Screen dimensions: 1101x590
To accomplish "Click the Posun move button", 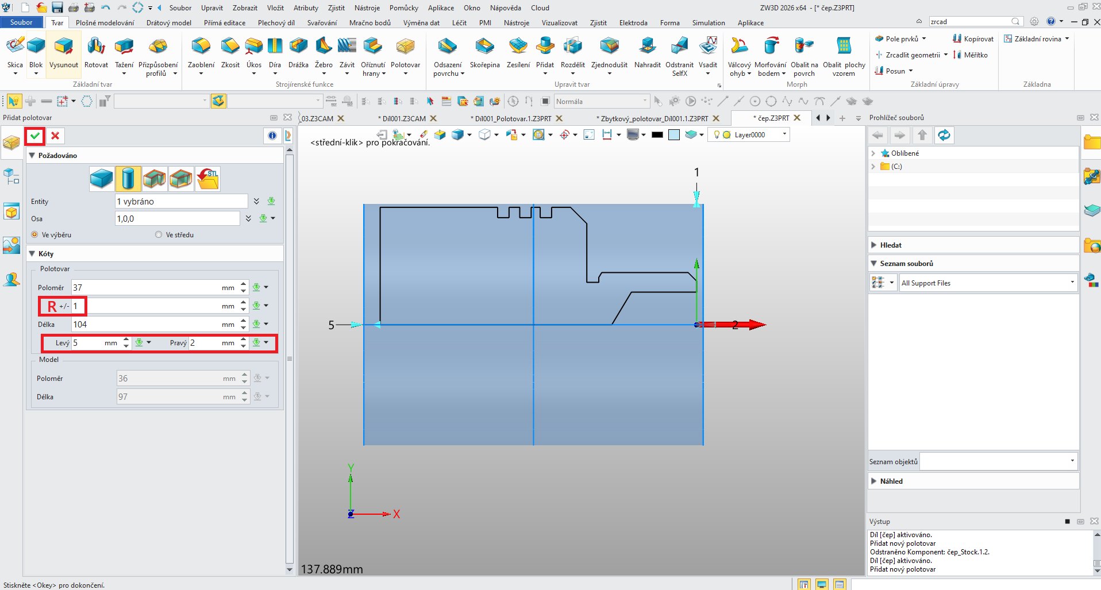I will [890, 71].
